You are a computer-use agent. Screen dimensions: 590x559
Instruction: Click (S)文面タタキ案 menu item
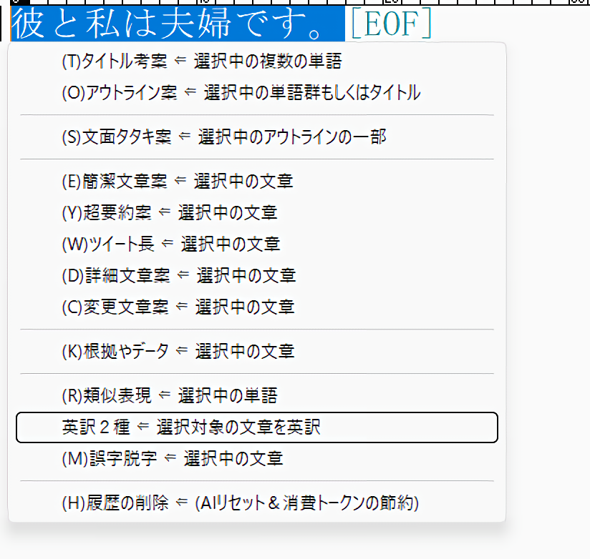click(224, 137)
